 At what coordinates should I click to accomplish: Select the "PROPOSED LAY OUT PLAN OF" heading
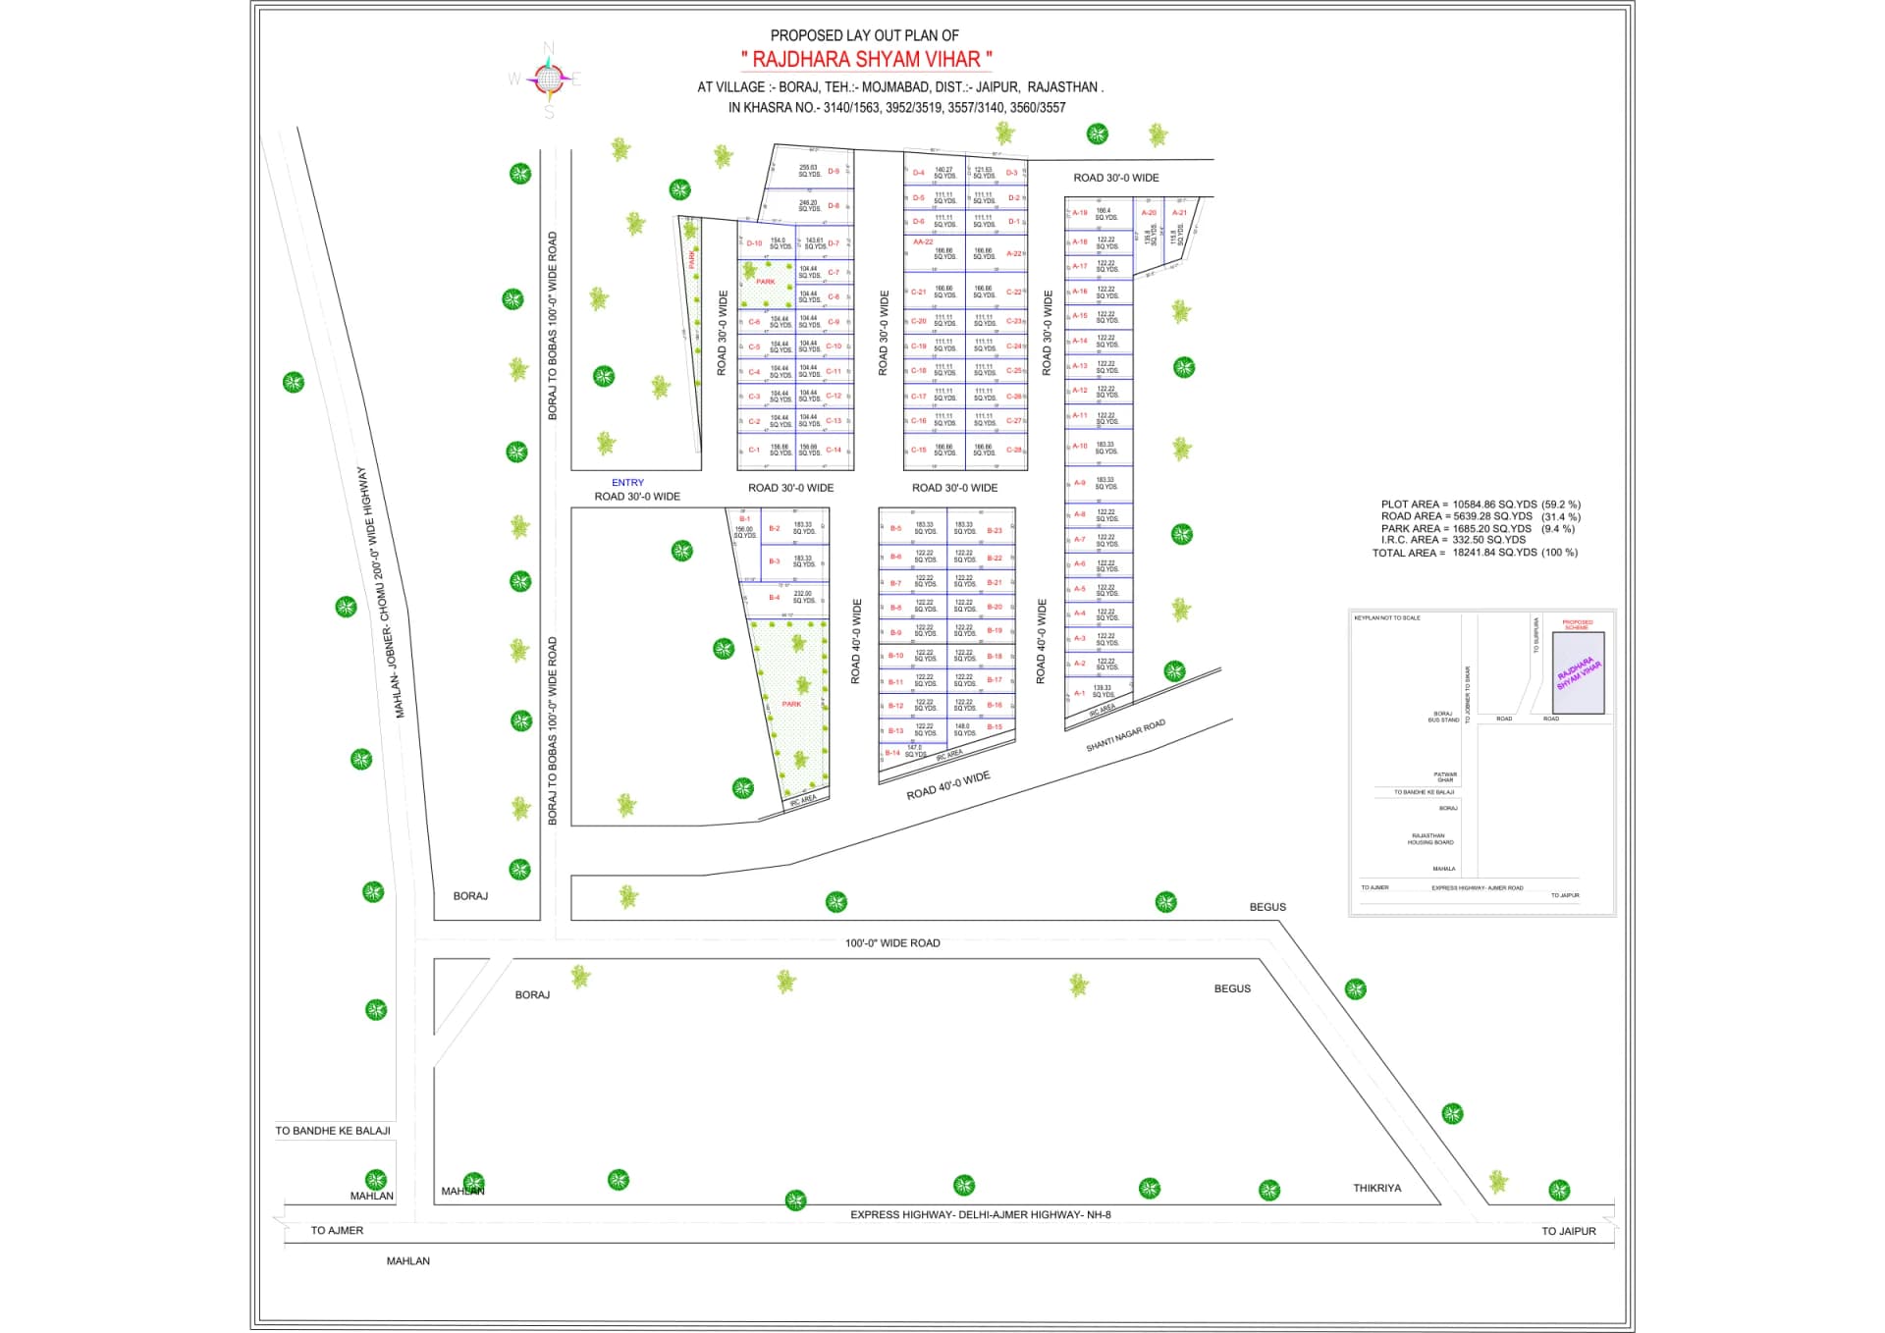(x=865, y=35)
